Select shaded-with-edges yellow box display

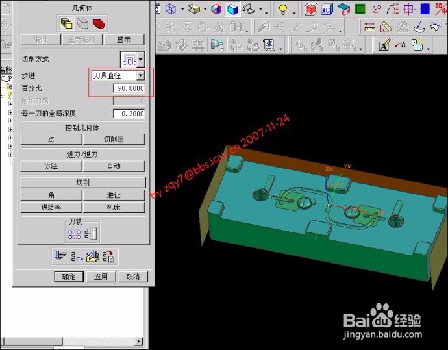[x=193, y=9]
